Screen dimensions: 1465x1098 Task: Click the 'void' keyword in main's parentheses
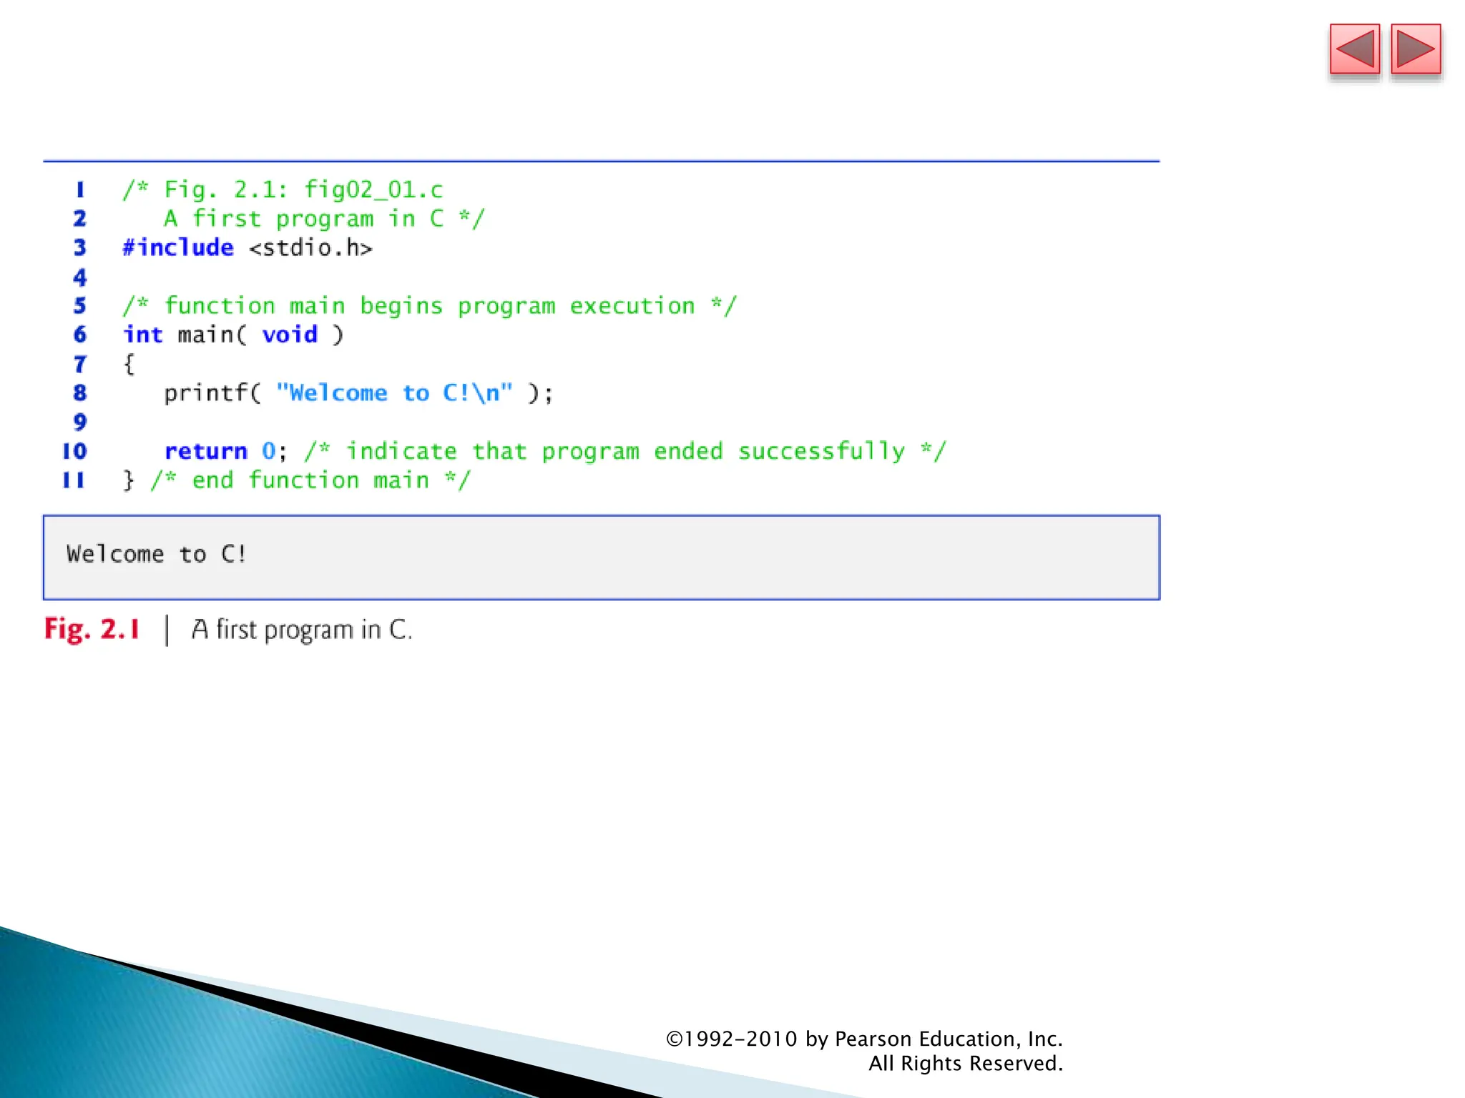point(290,335)
